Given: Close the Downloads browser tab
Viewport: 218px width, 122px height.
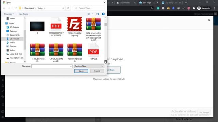Looking at the screenshot, I should point(135,3).
